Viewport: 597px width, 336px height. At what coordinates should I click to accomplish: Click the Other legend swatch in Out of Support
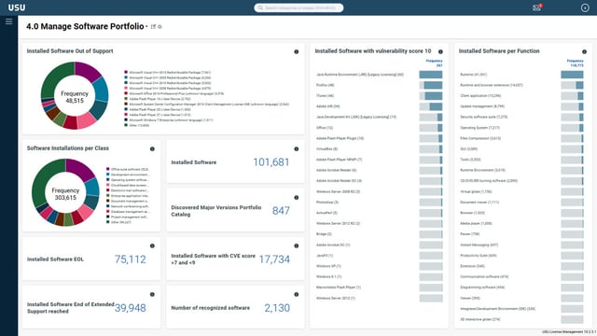[126, 125]
